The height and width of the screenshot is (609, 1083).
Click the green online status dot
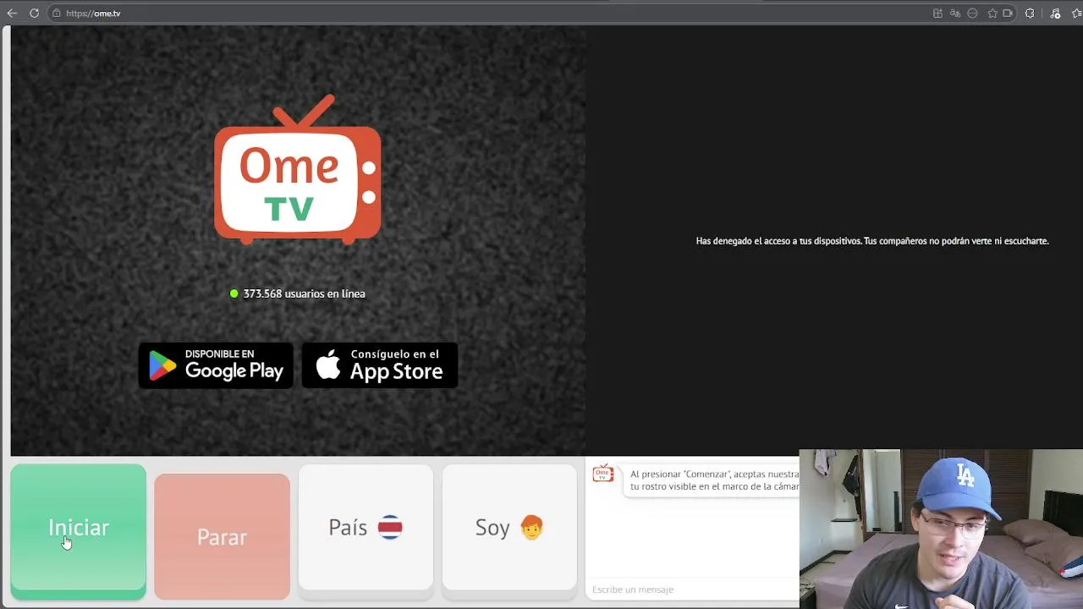point(234,294)
